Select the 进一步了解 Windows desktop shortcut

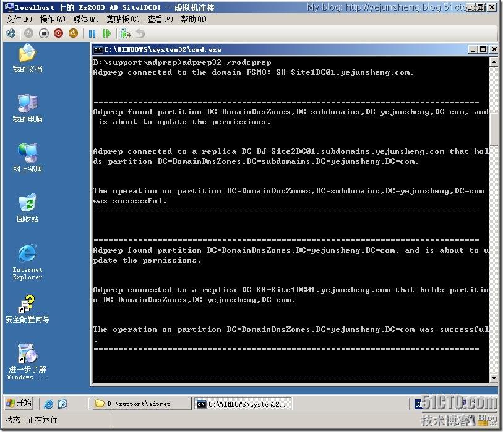pyautogui.click(x=27, y=362)
